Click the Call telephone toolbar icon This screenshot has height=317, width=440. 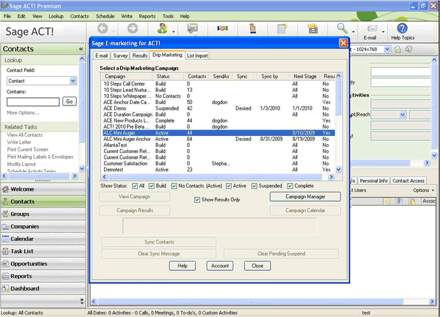coord(193,29)
